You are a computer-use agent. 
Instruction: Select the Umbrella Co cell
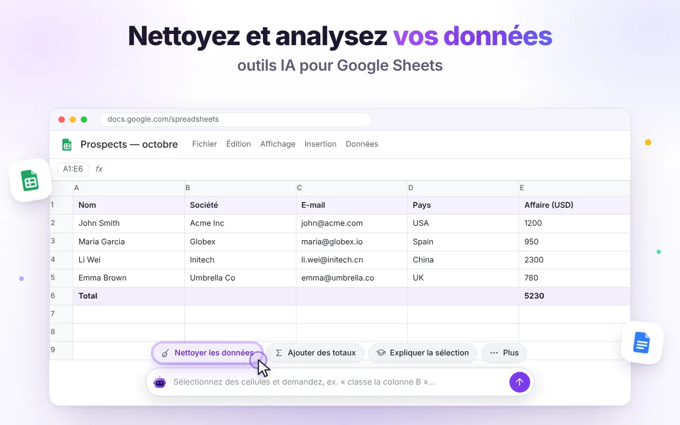[x=241, y=278]
